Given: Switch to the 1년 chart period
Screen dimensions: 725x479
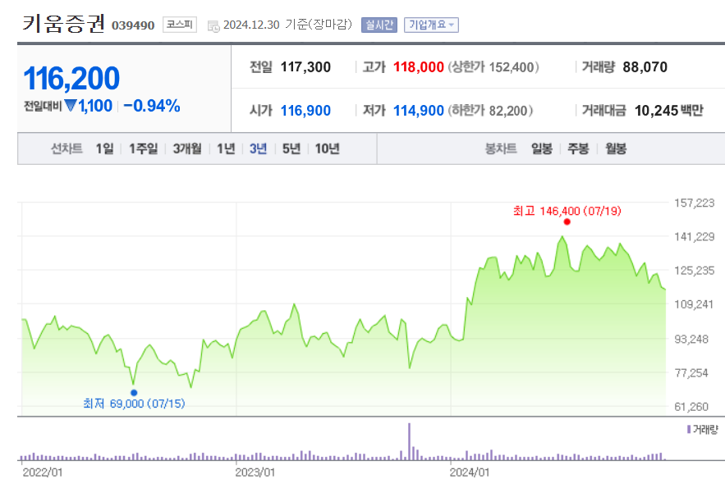Looking at the screenshot, I should [x=226, y=148].
